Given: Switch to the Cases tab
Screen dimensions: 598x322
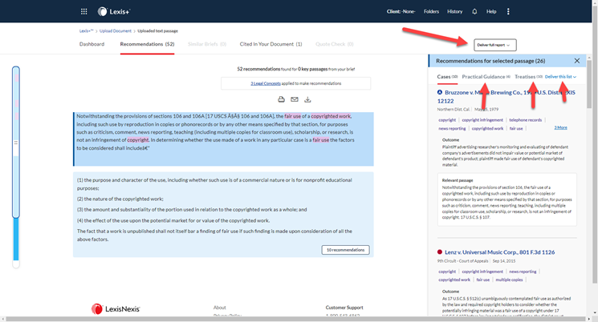Looking at the screenshot, I should pos(447,77).
